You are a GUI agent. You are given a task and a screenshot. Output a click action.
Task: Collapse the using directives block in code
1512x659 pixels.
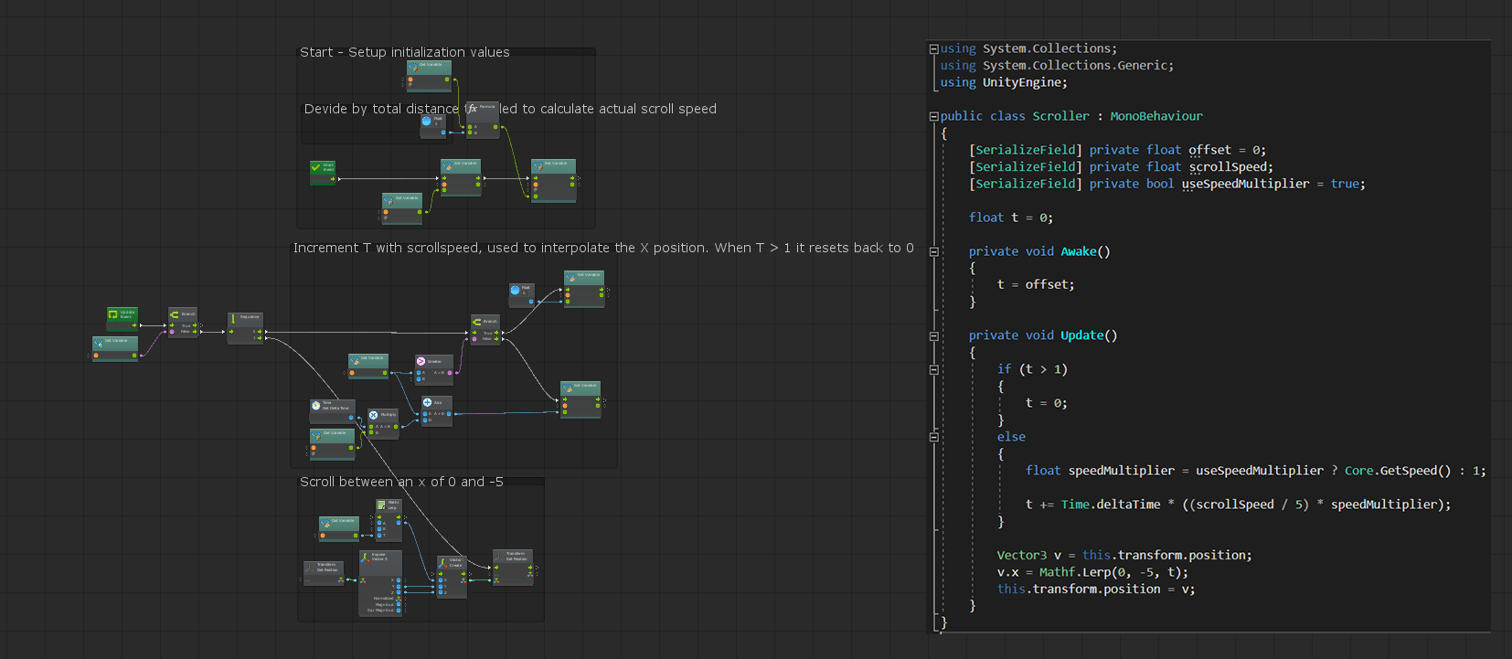tap(933, 49)
